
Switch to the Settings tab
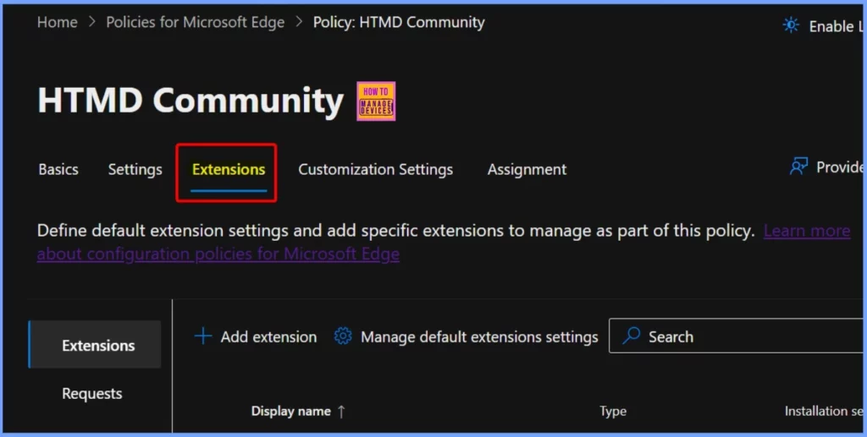[135, 169]
